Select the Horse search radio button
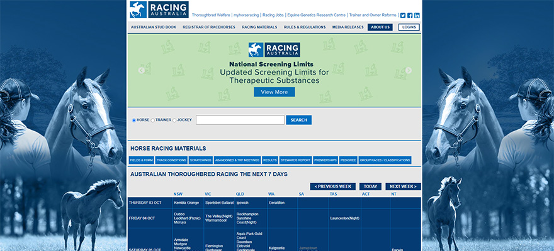The image size is (554, 251). point(133,120)
